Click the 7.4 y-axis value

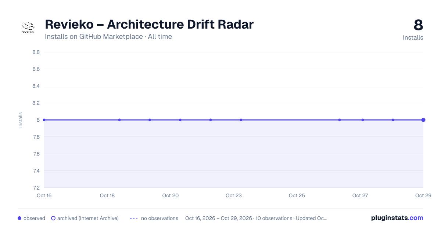click(36, 171)
